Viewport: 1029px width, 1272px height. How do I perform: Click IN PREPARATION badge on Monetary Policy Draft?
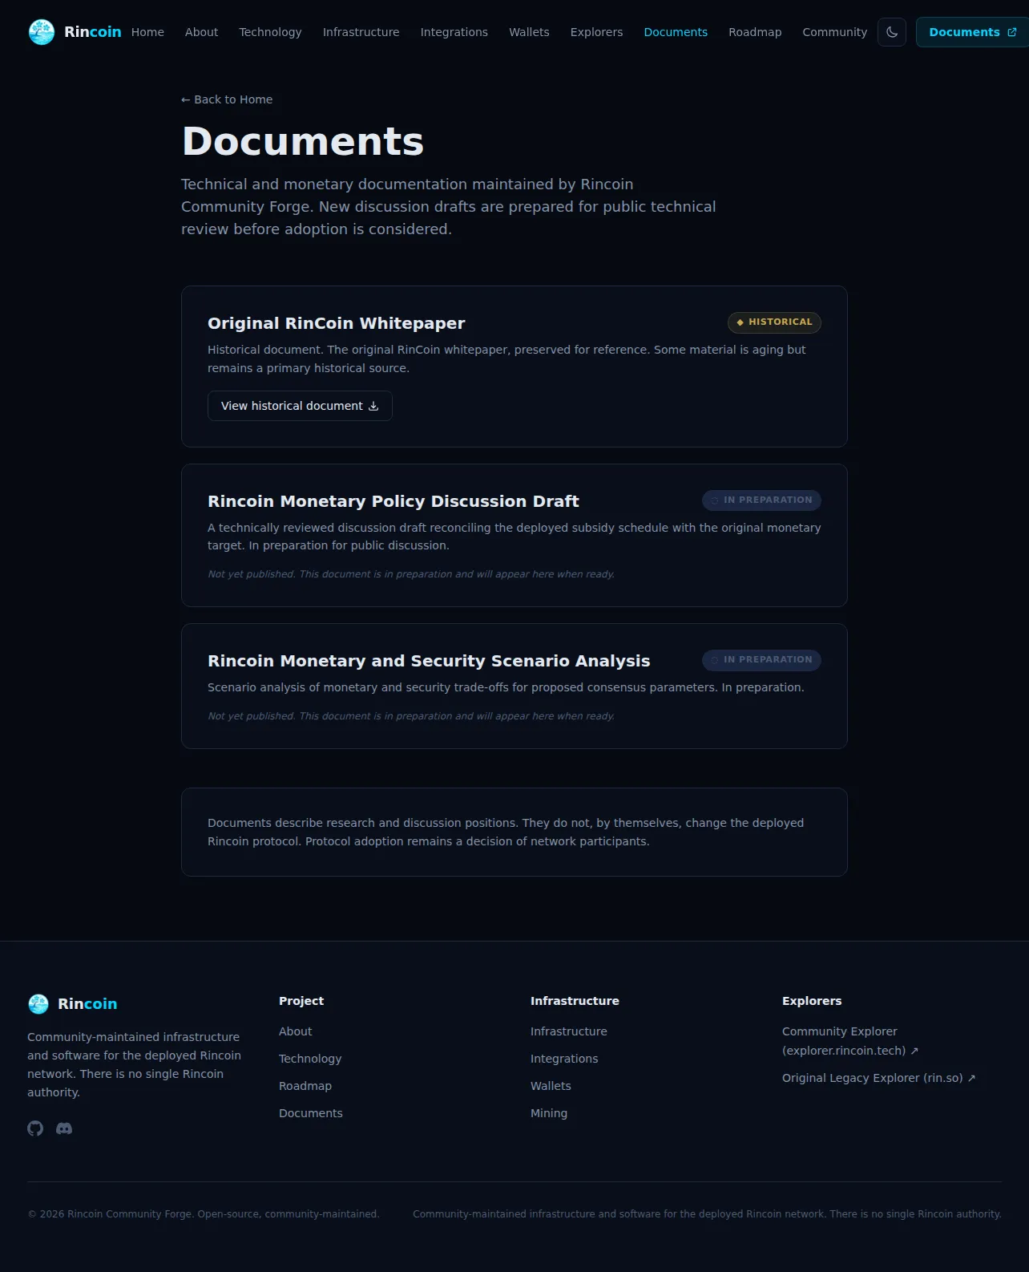[761, 500]
